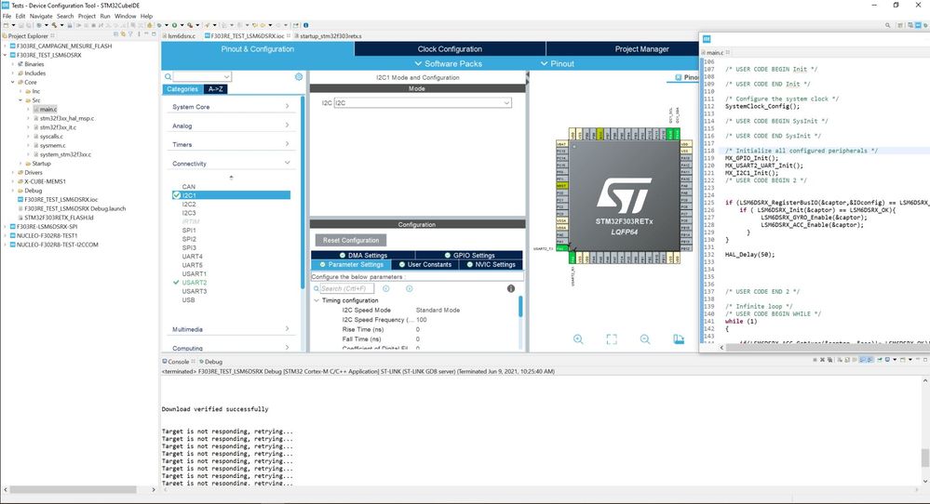Viewport: 930px width, 504px height.
Task: Open the Software Packs dropdown
Action: tap(448, 63)
